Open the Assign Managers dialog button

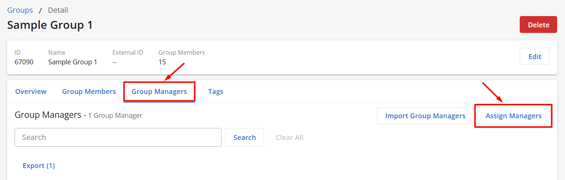tap(513, 116)
